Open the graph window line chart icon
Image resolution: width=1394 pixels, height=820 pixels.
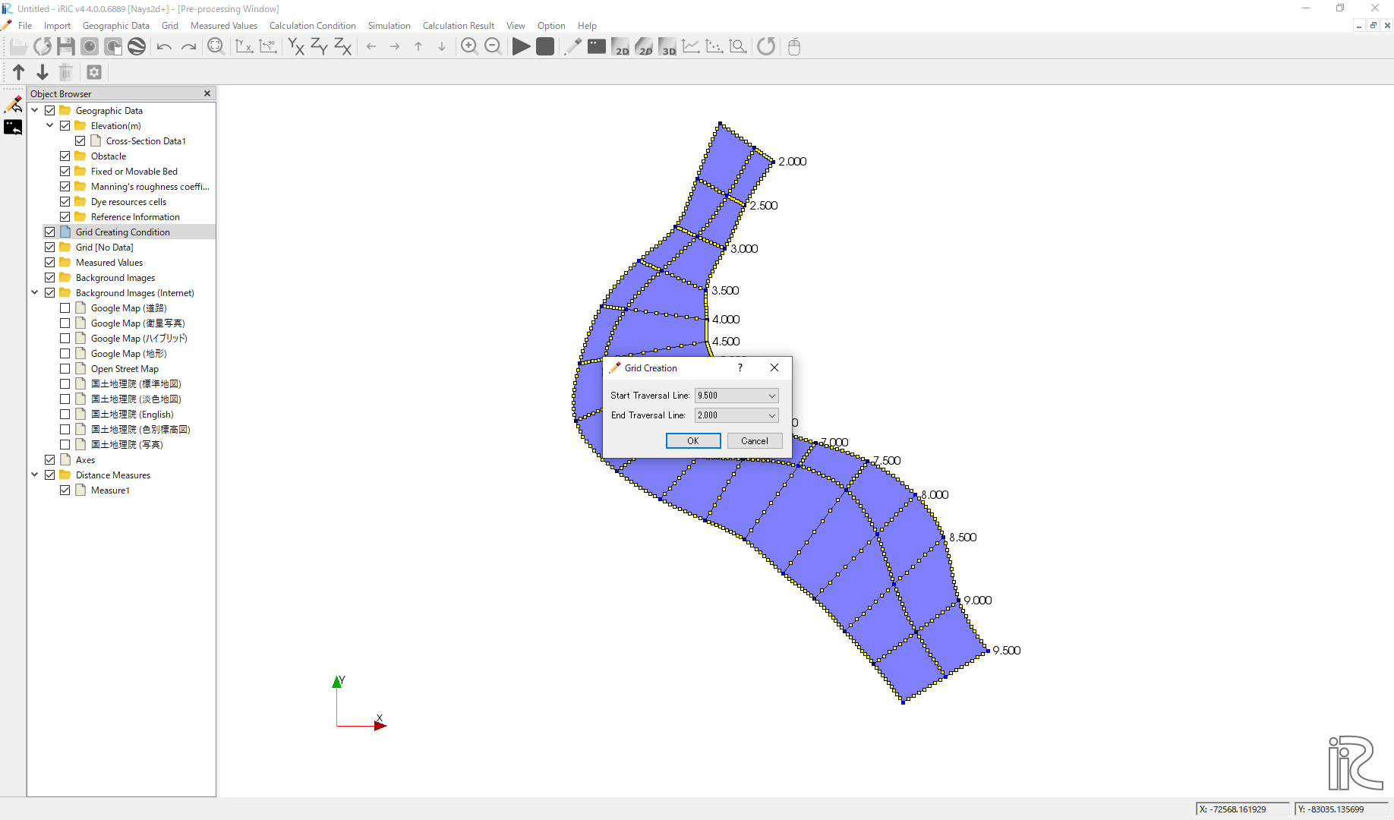point(691,47)
